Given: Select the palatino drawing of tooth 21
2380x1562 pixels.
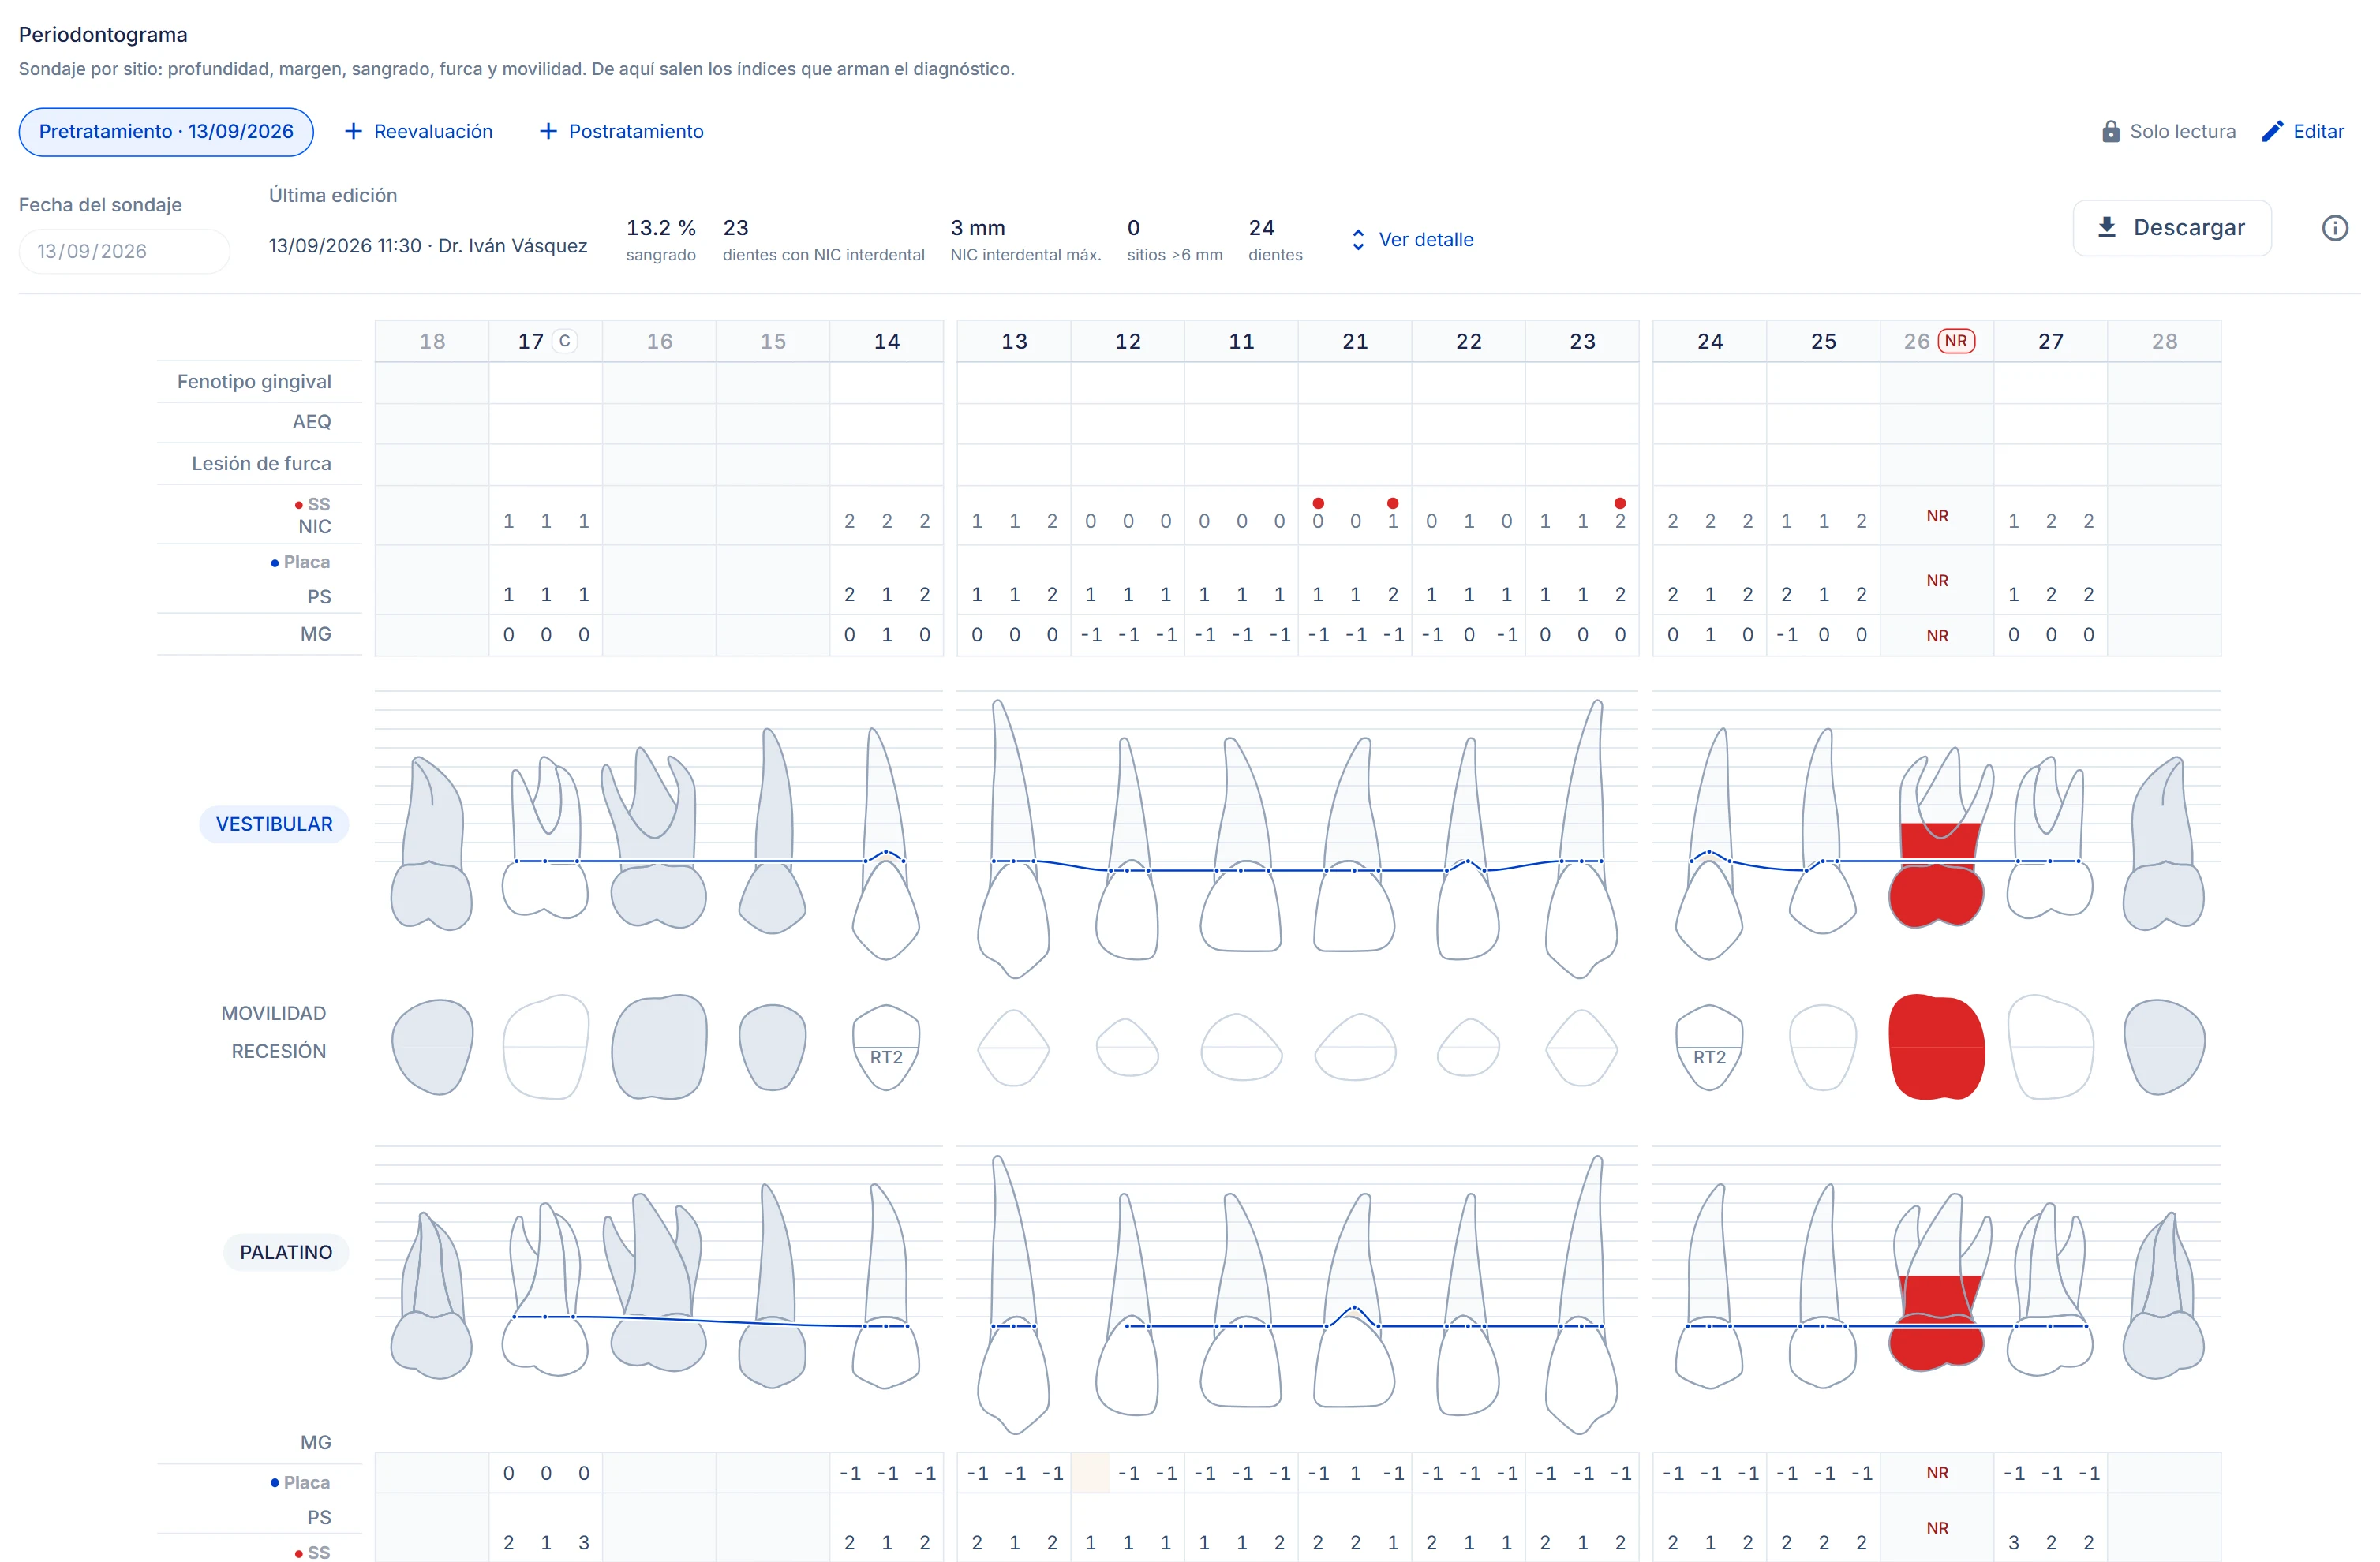Looking at the screenshot, I should click(1355, 1300).
